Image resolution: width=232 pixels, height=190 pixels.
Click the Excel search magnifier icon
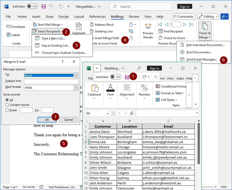(139, 68)
